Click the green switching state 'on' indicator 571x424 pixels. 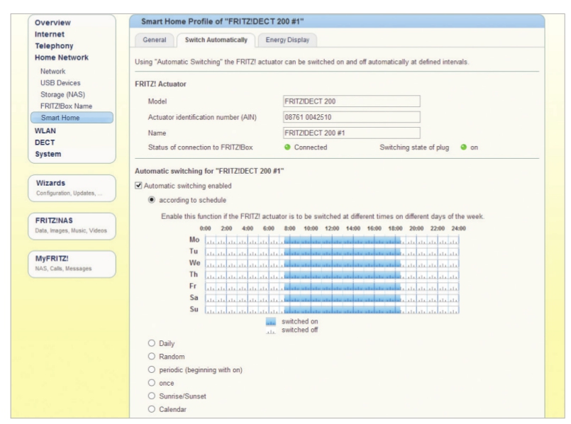(464, 147)
